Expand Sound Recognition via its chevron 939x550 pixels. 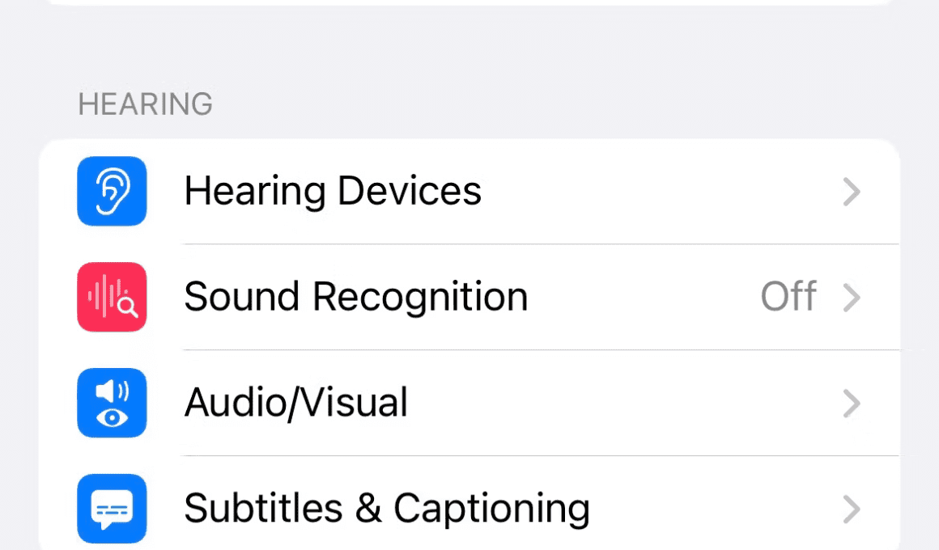point(852,298)
